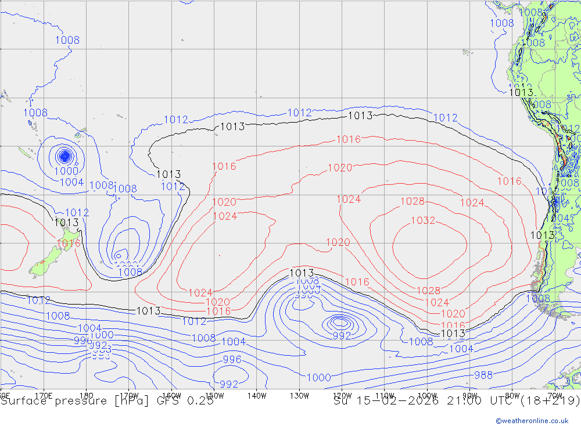The height and width of the screenshot is (426, 581).
Task: Click the 100W longitude label
Action: click(x=427, y=396)
